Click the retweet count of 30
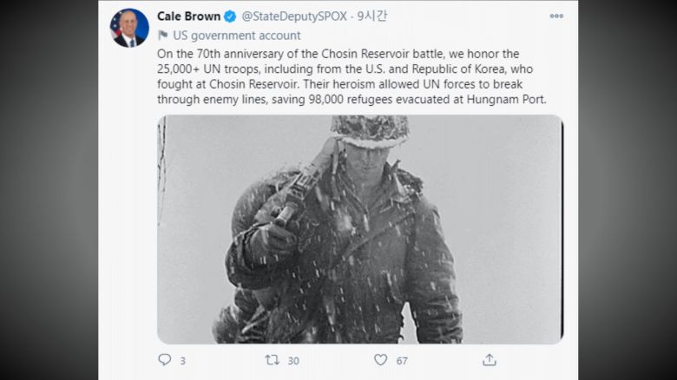677x380 pixels. tap(293, 360)
